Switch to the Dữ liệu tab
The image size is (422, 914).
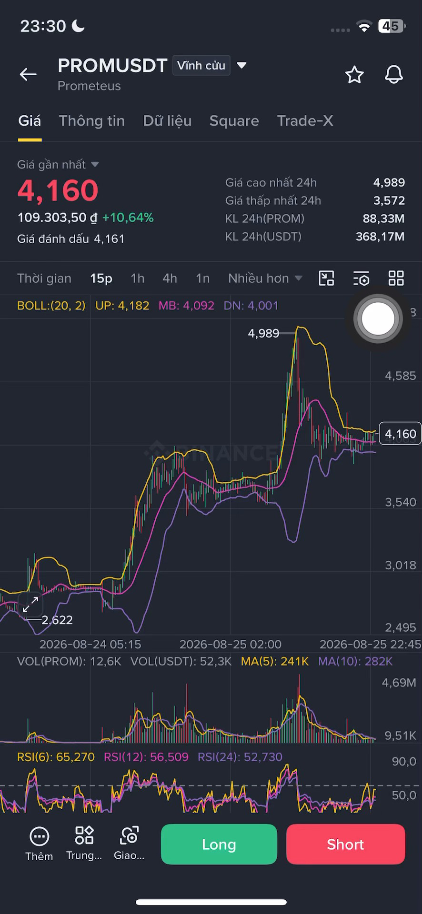click(167, 121)
